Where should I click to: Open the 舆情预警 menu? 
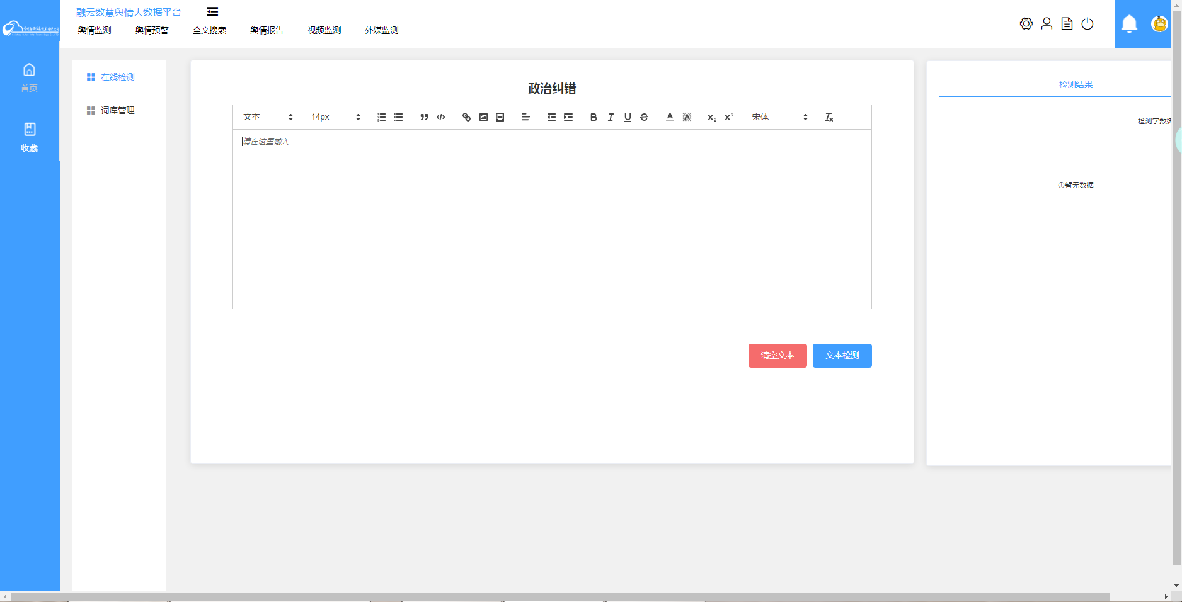[x=152, y=30]
